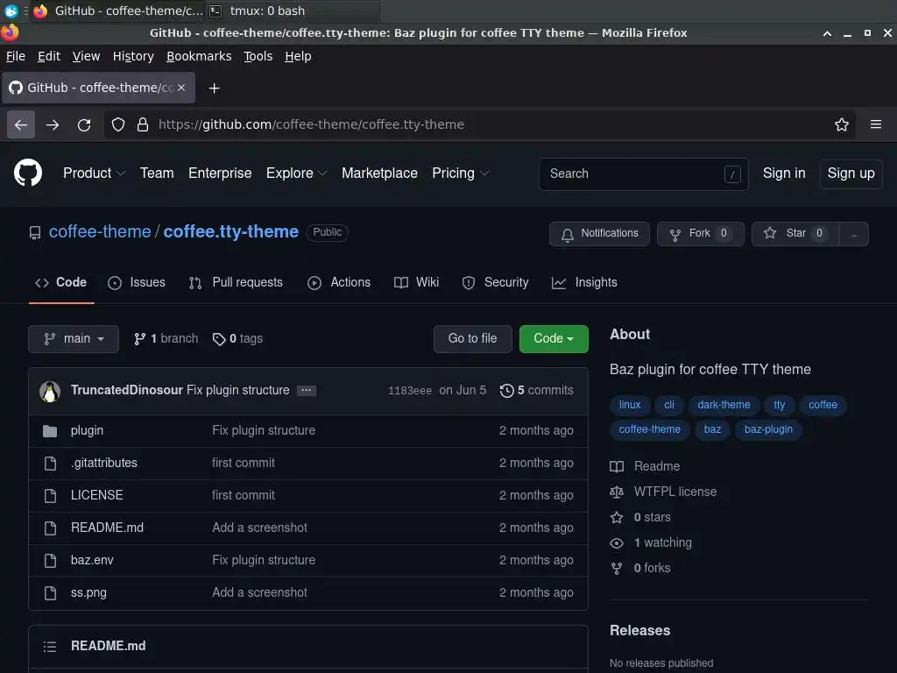Image resolution: width=897 pixels, height=673 pixels.
Task: Open the Tools menu
Action: (258, 56)
